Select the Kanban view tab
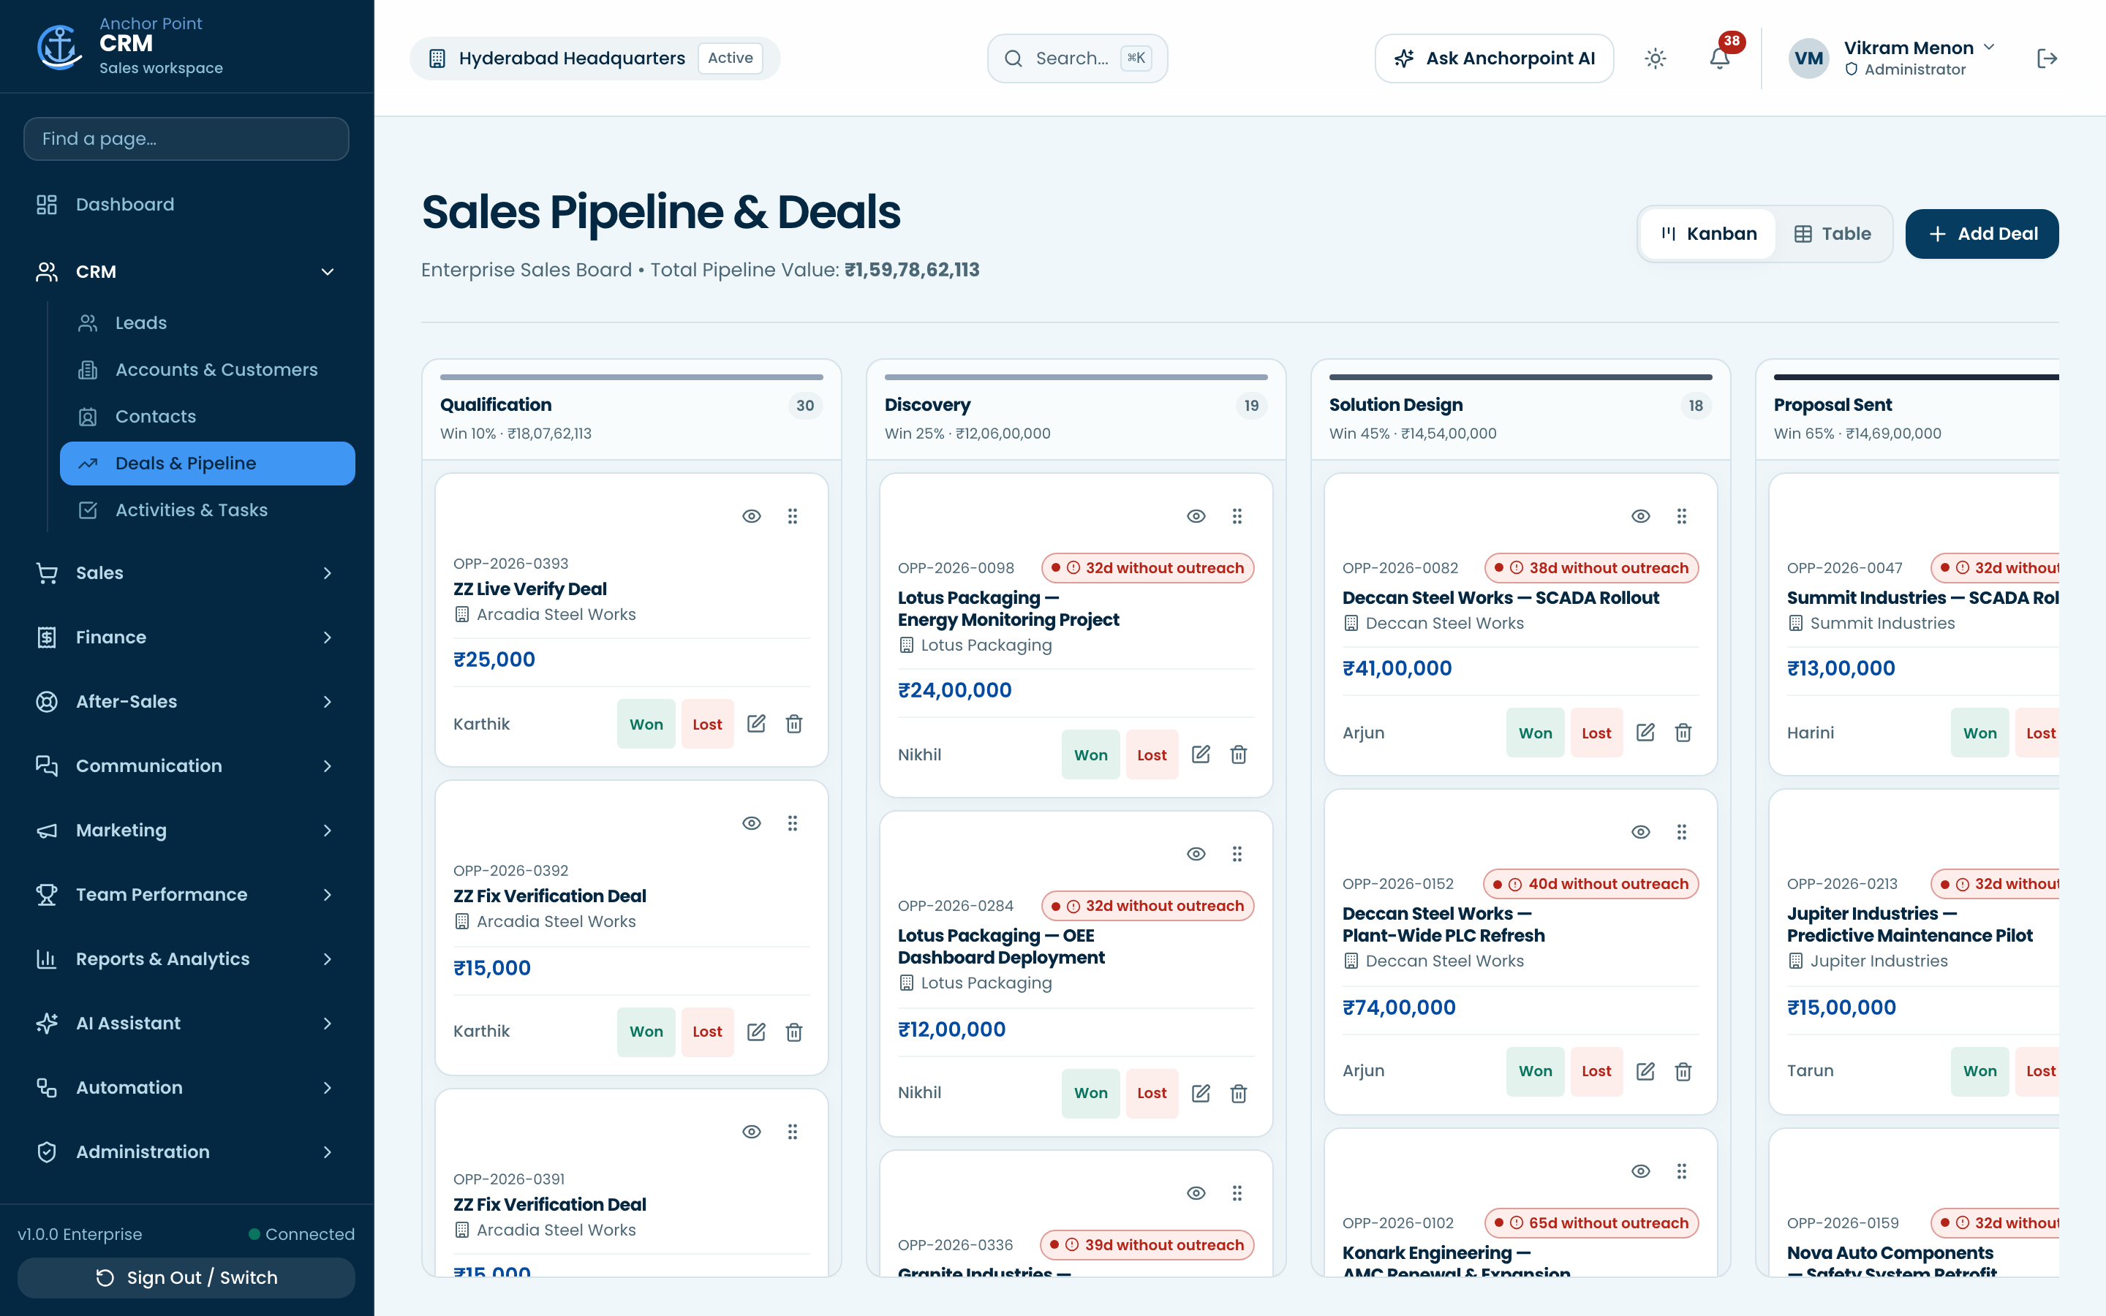Image resolution: width=2106 pixels, height=1316 pixels. point(1708,234)
